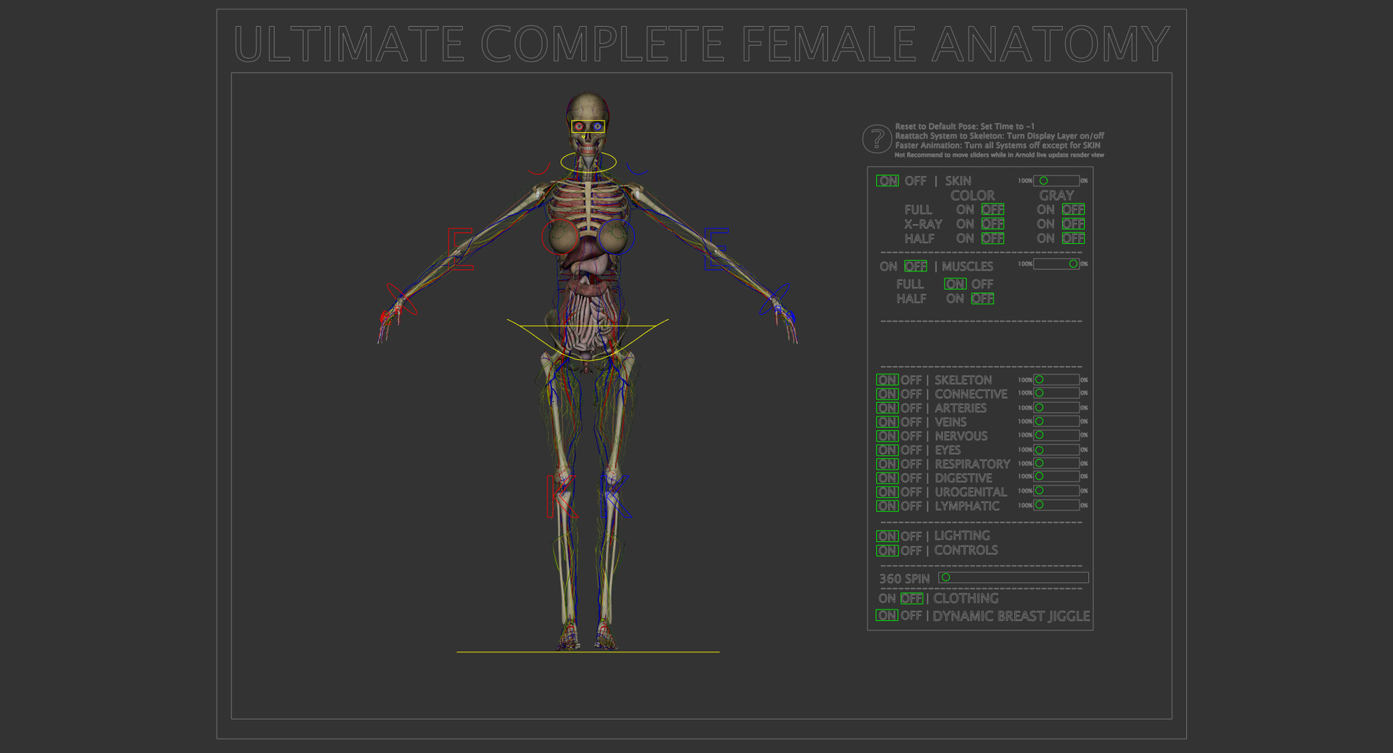
Task: Turn ARTERIES off
Action: pos(911,408)
